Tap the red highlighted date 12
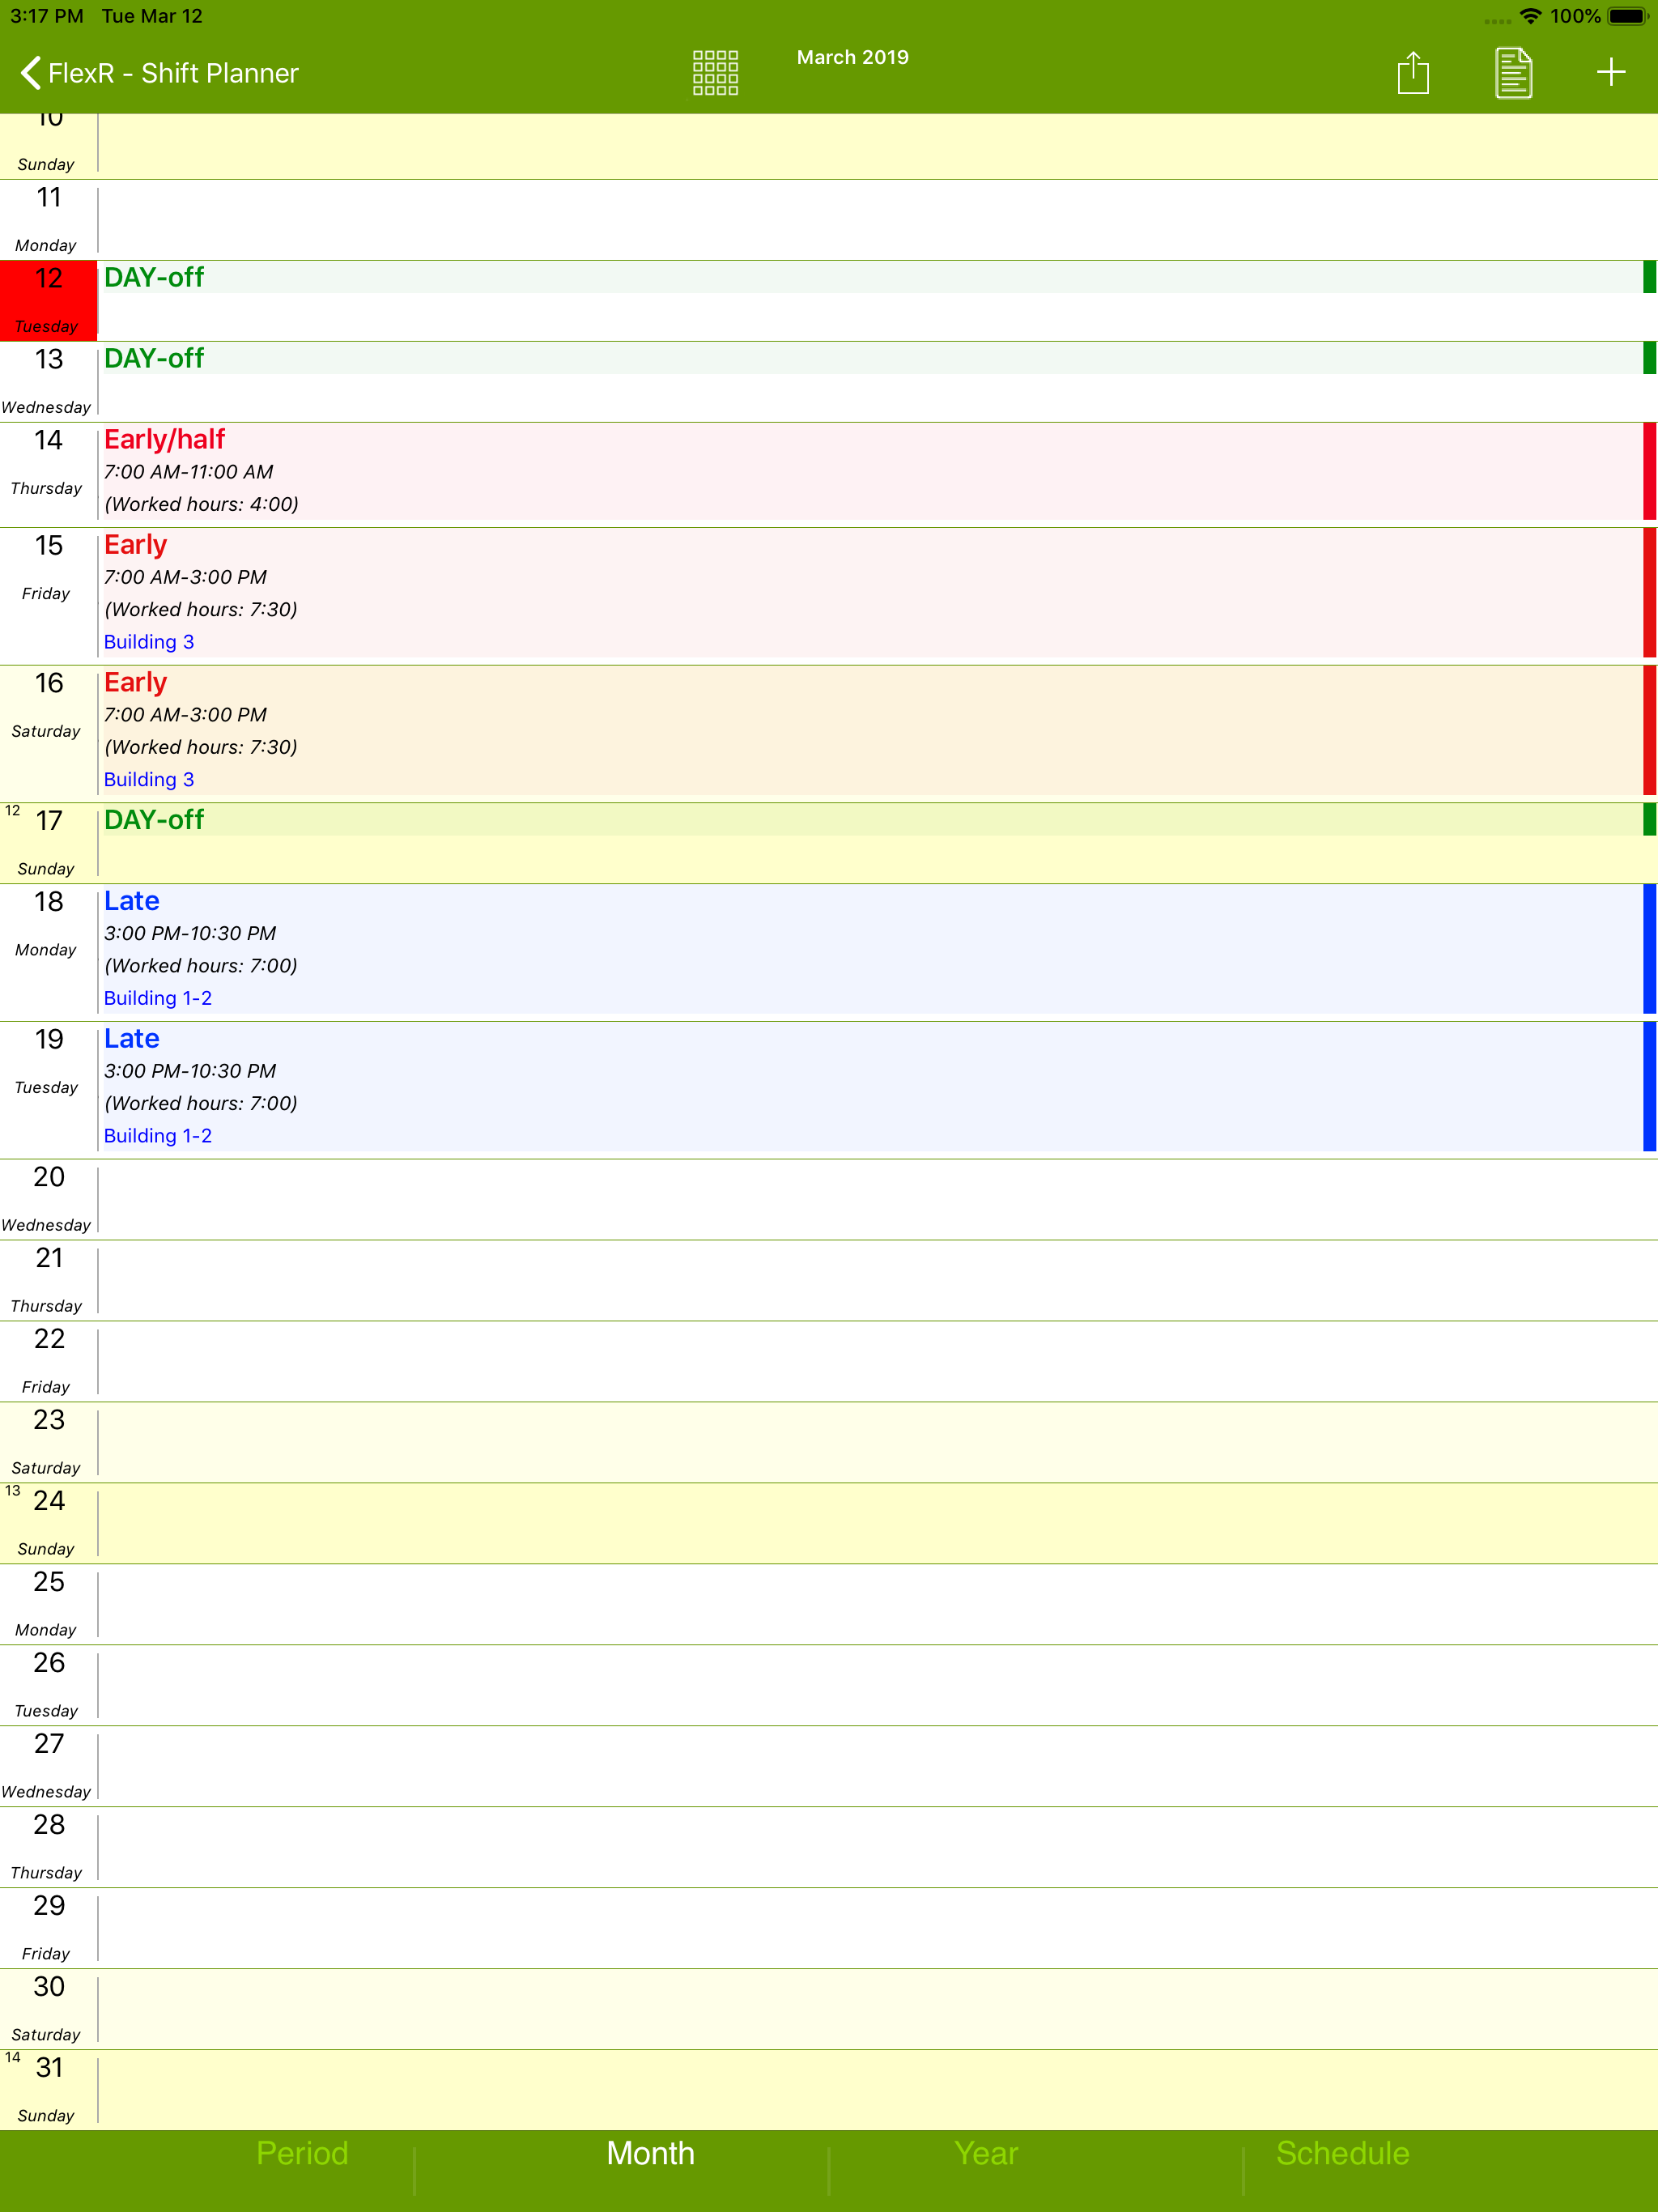 [47, 279]
